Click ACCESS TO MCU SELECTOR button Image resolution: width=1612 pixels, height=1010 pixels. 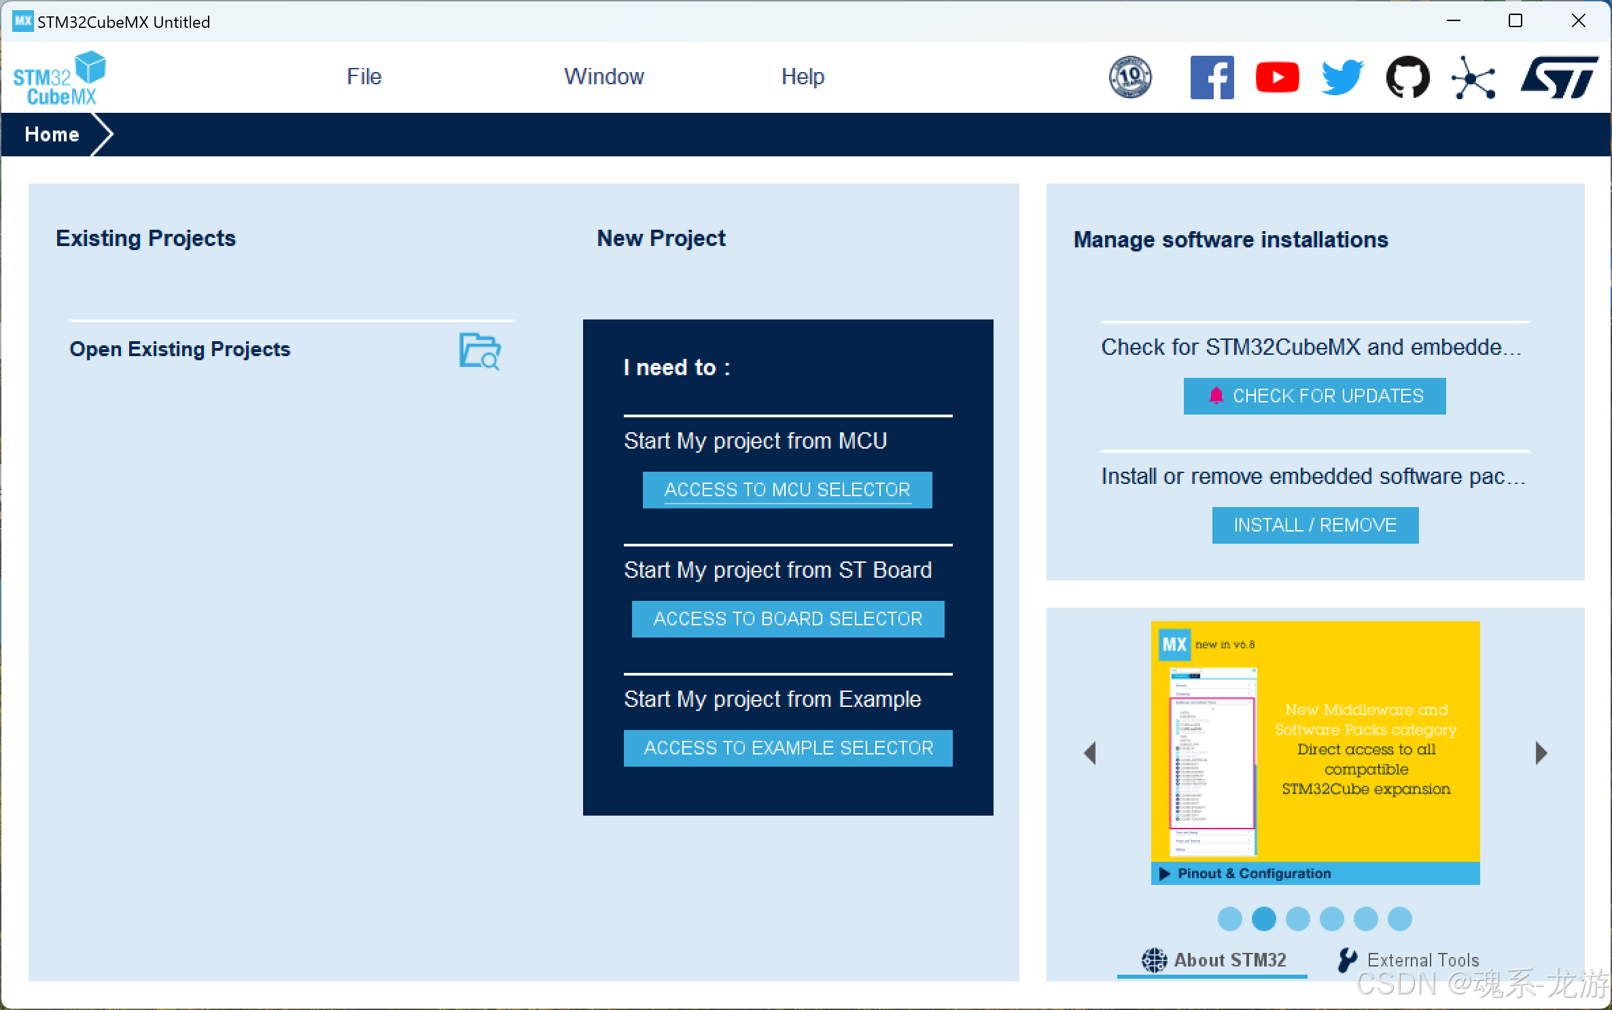pos(787,489)
